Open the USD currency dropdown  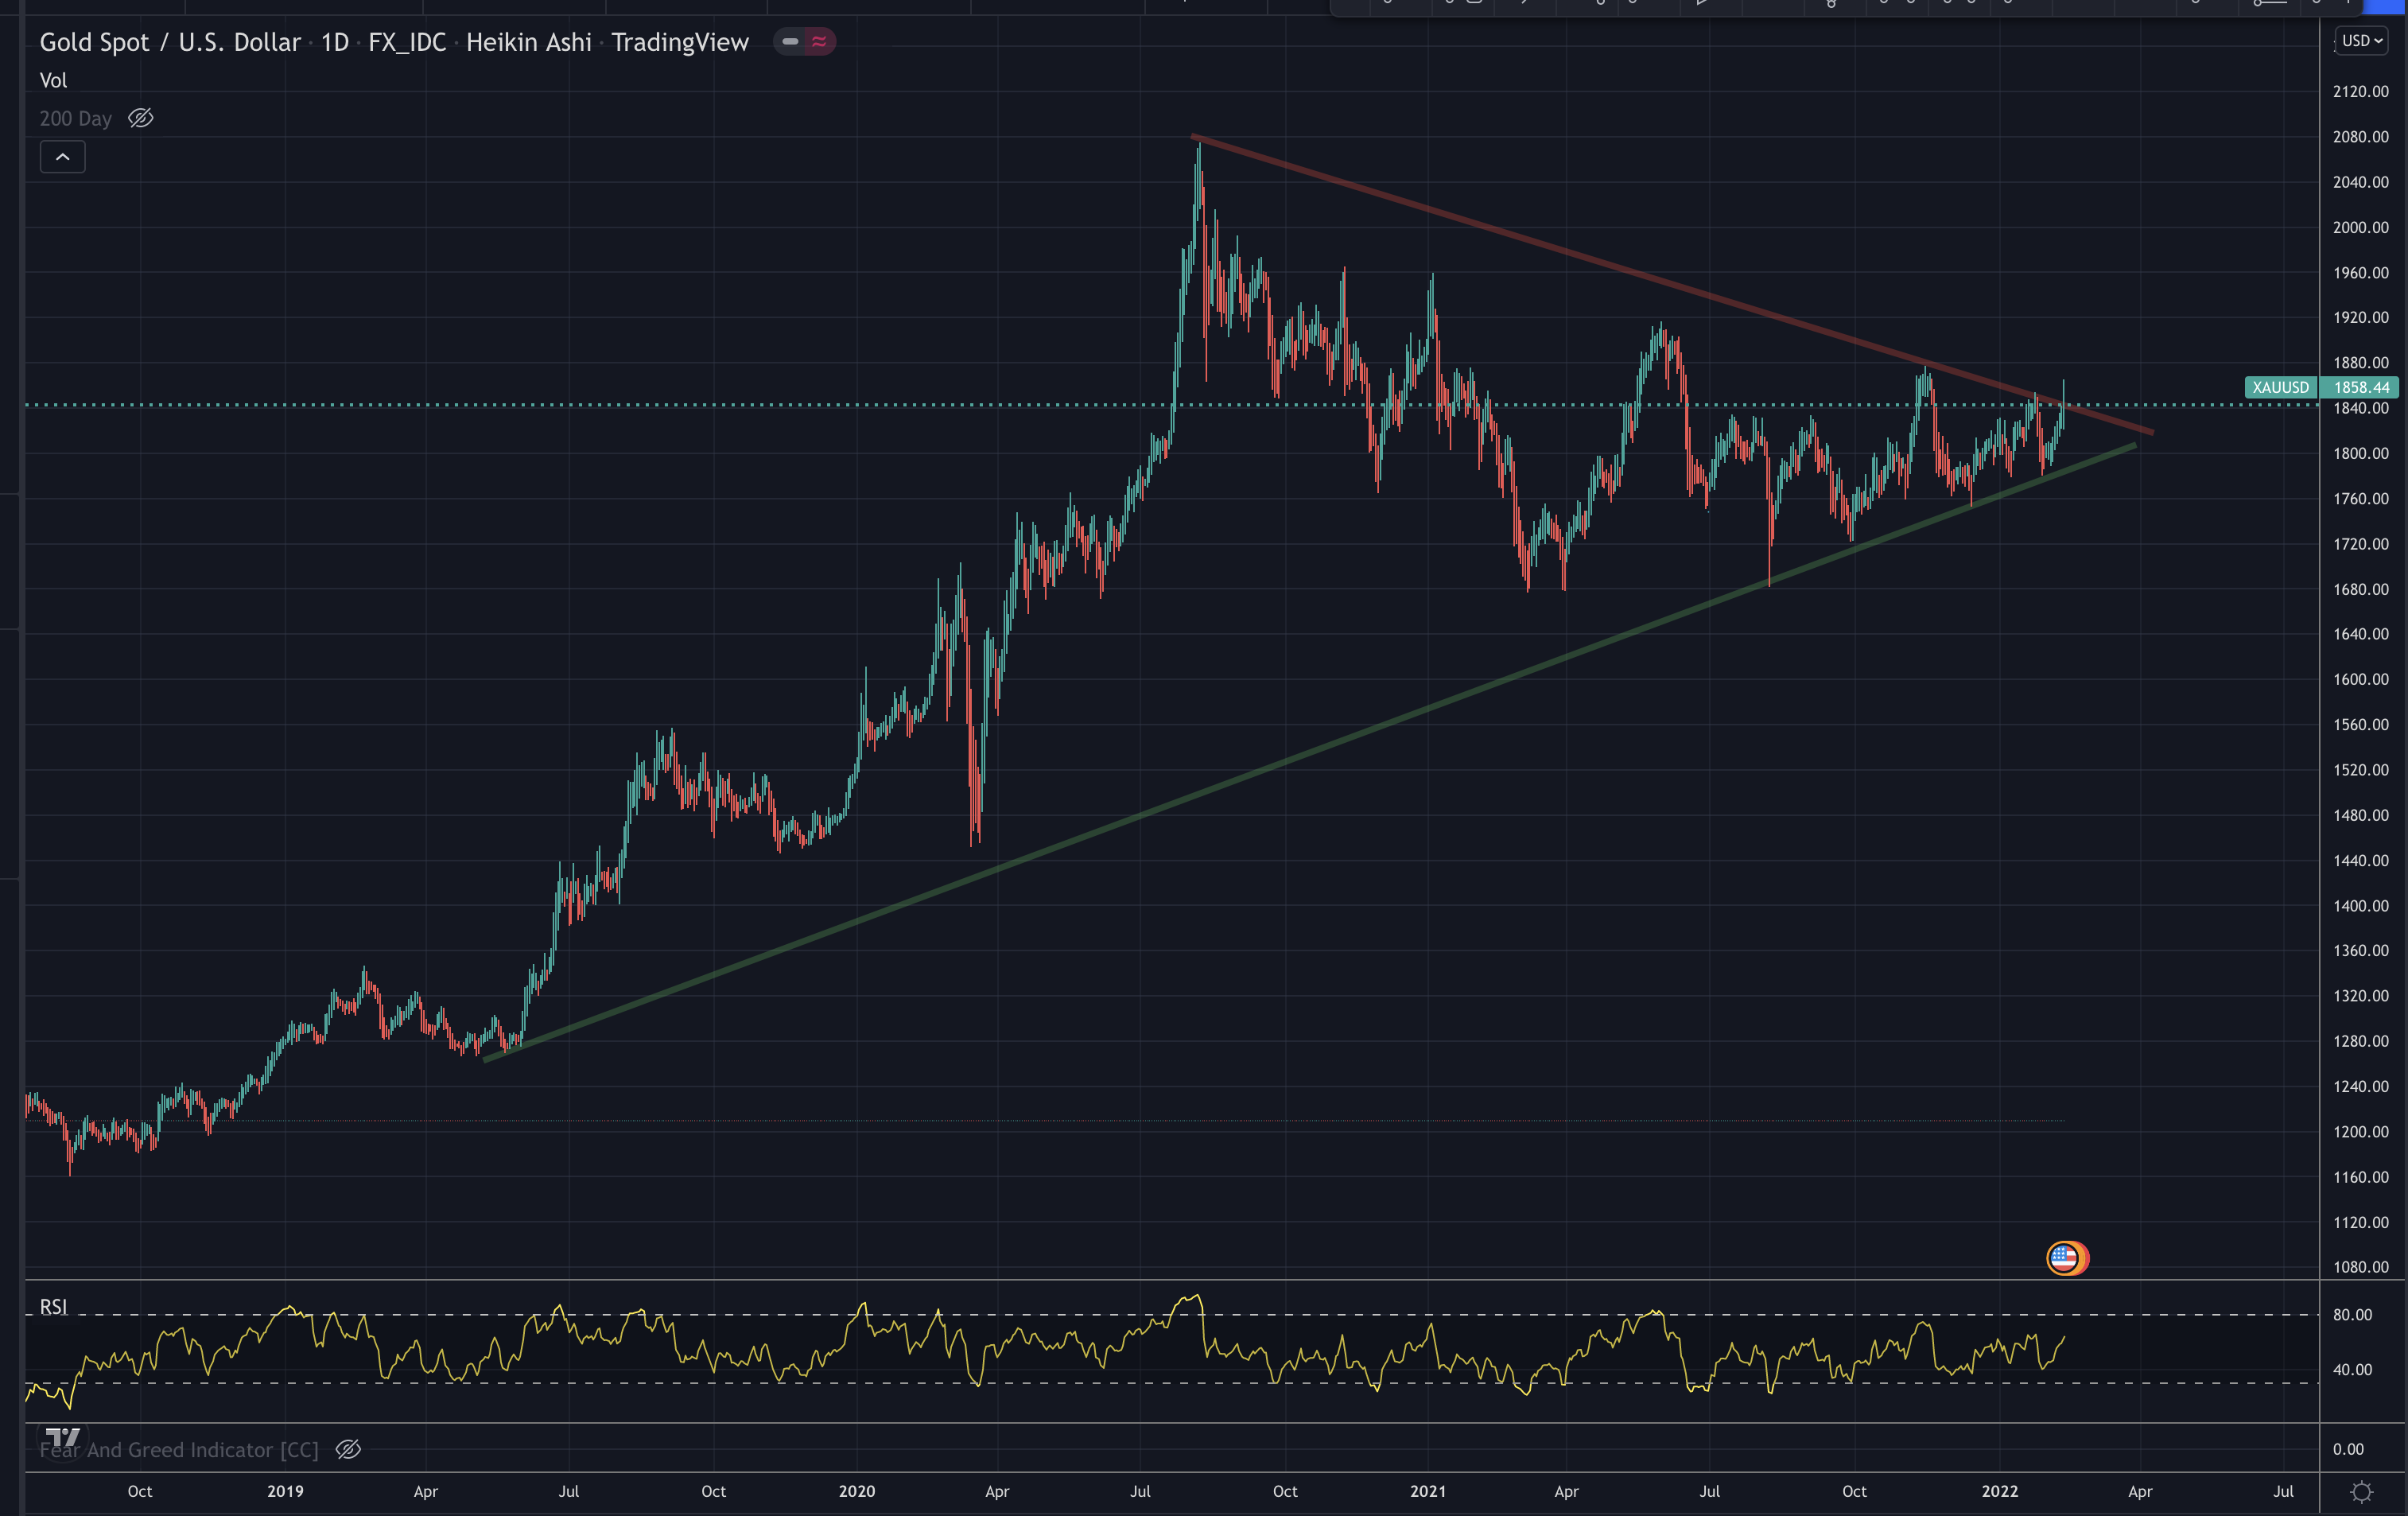tap(2361, 41)
